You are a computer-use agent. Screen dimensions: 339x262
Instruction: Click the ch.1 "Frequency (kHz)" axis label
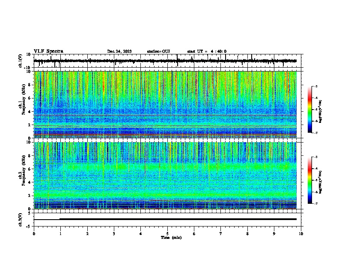[24, 100]
